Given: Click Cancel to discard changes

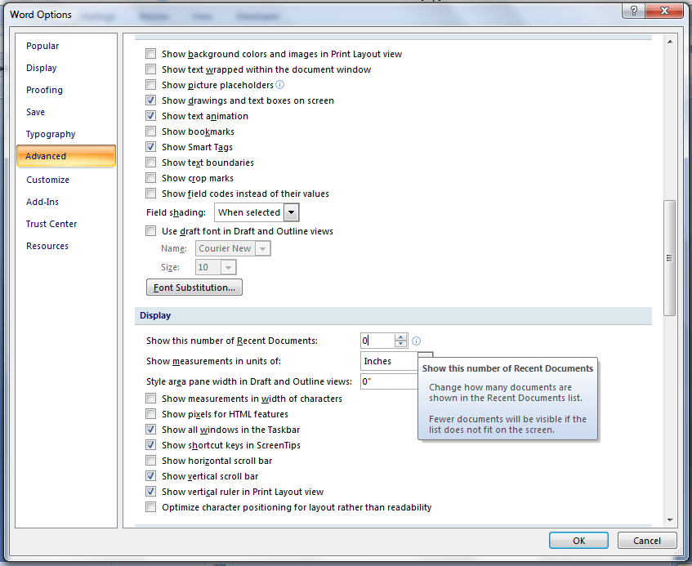Looking at the screenshot, I should (x=647, y=541).
